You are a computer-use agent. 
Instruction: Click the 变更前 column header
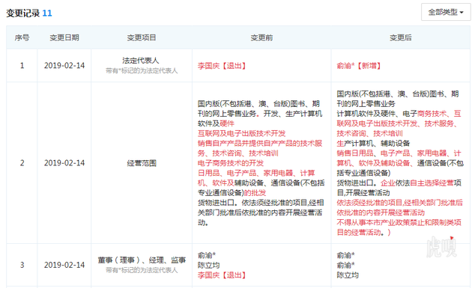click(261, 37)
